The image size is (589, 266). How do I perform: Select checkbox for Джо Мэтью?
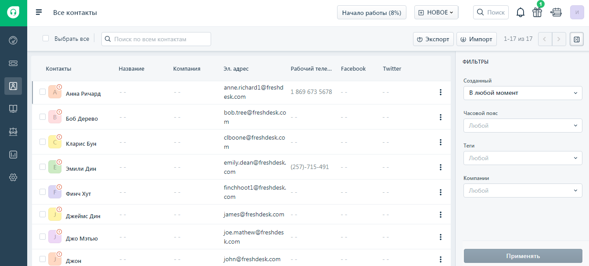pos(43,237)
